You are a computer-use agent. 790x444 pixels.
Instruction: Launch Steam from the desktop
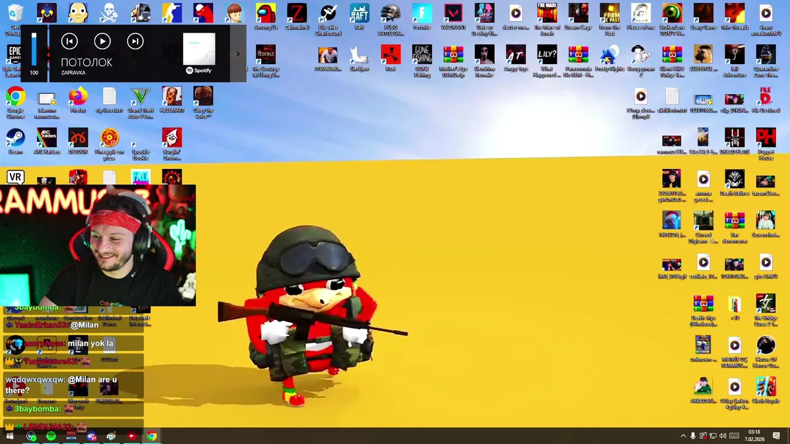[15, 141]
